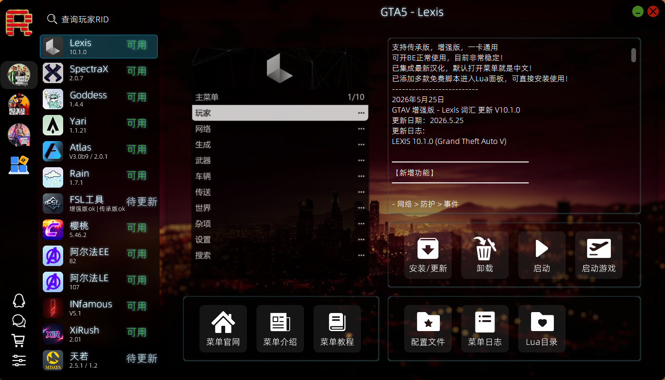Image resolution: width=665 pixels, height=380 pixels.
Task: Open the settings sliders icon
Action: click(19, 361)
